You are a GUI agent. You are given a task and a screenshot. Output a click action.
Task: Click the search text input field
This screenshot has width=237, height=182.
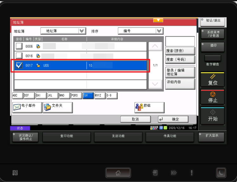[180, 41]
